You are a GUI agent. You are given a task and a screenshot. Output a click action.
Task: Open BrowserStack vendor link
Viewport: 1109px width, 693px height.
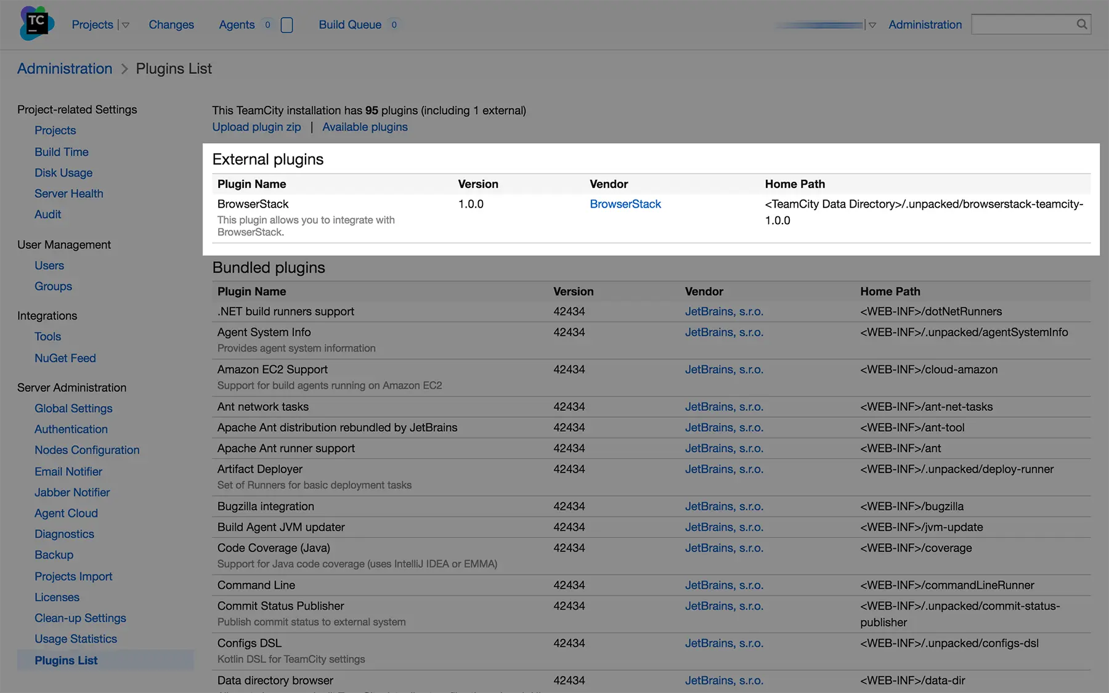pyautogui.click(x=625, y=204)
